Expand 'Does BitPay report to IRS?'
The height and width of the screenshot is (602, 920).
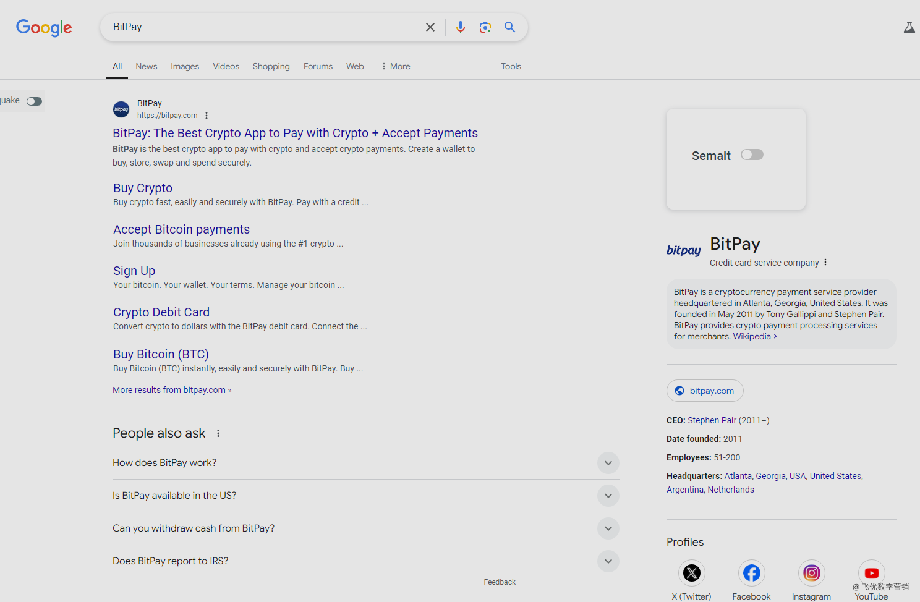(366, 561)
